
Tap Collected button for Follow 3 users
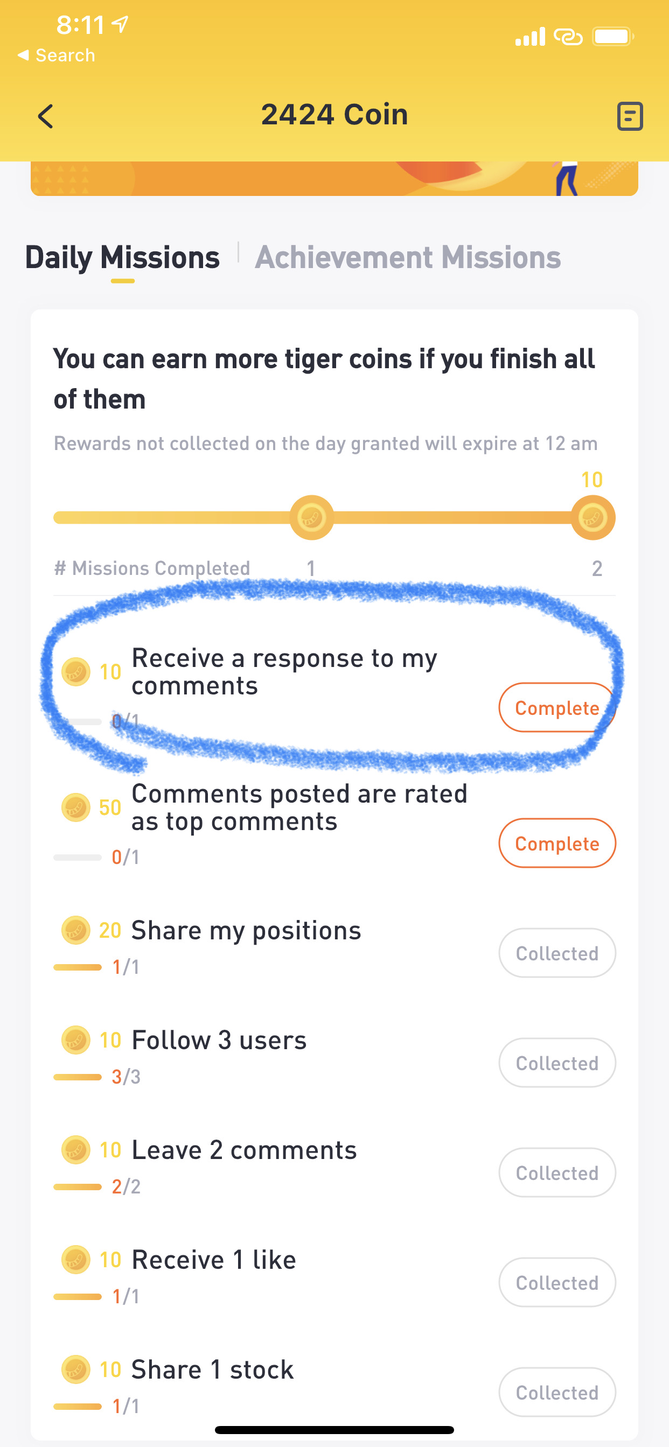pos(557,1063)
